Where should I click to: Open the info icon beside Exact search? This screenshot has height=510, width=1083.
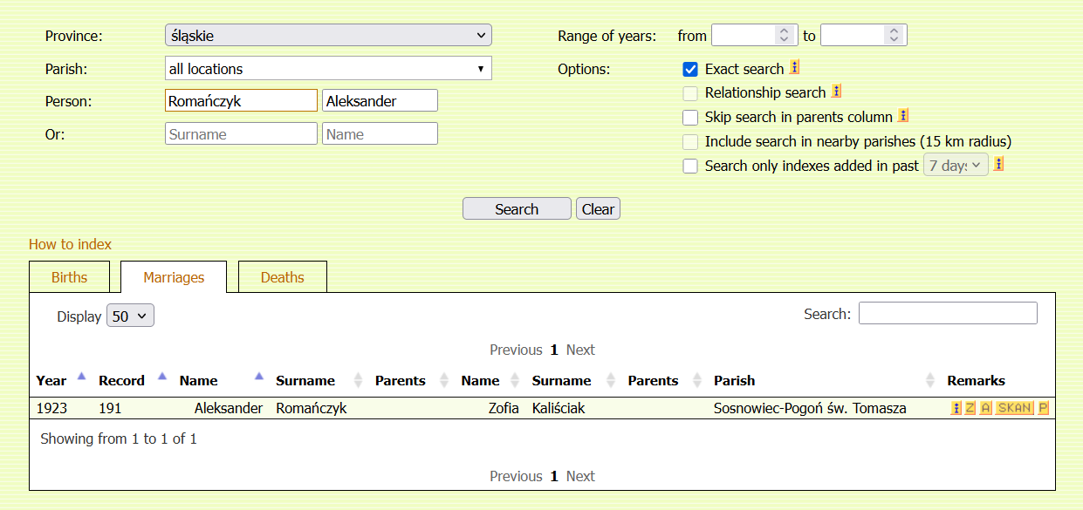(x=794, y=67)
